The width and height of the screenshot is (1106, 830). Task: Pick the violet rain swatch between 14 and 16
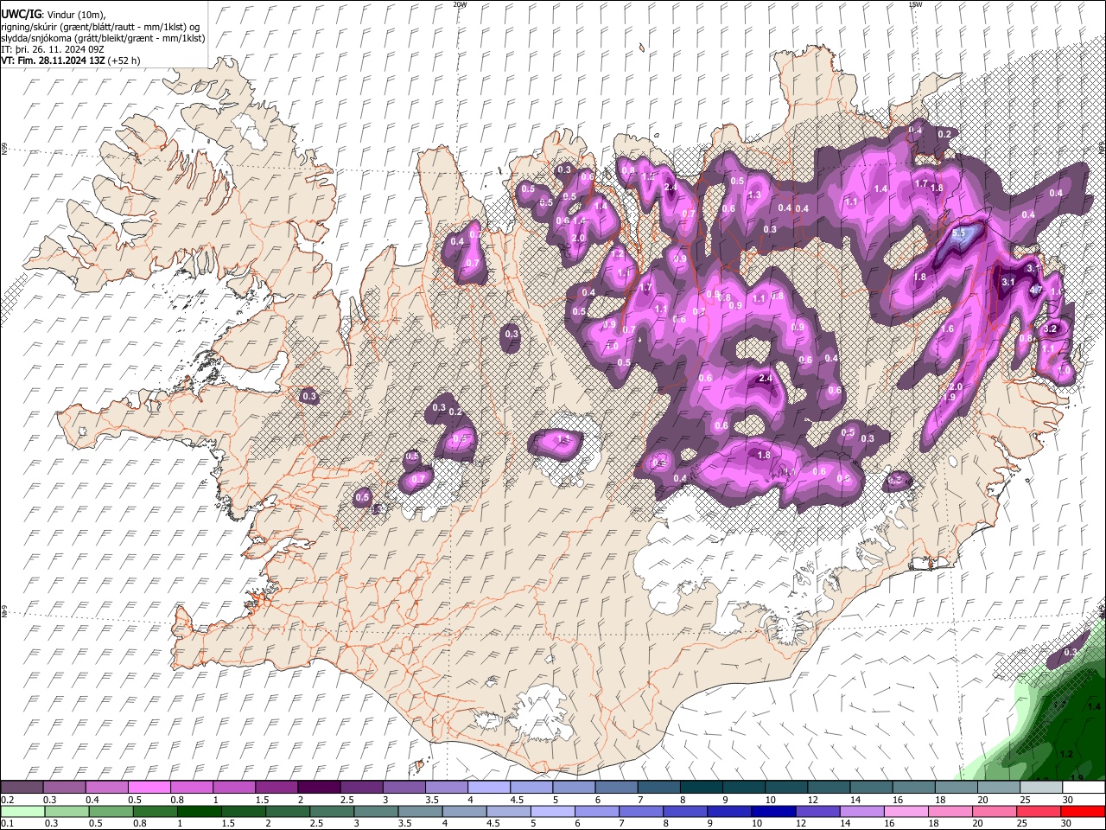862,812
